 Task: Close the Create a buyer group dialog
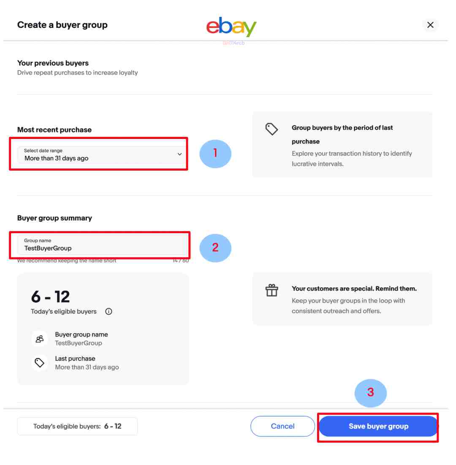coord(430,25)
